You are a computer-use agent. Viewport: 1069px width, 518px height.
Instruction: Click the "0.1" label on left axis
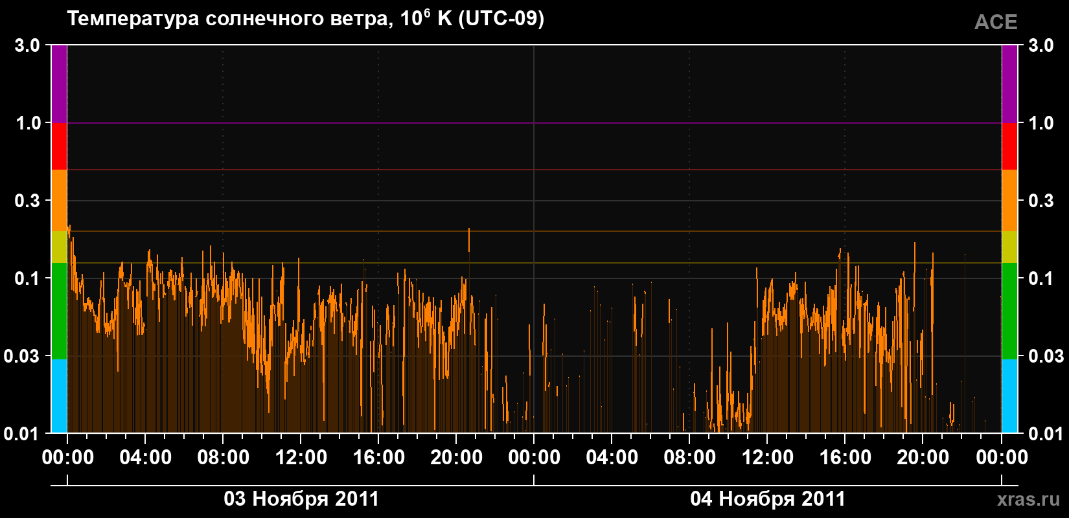27,278
